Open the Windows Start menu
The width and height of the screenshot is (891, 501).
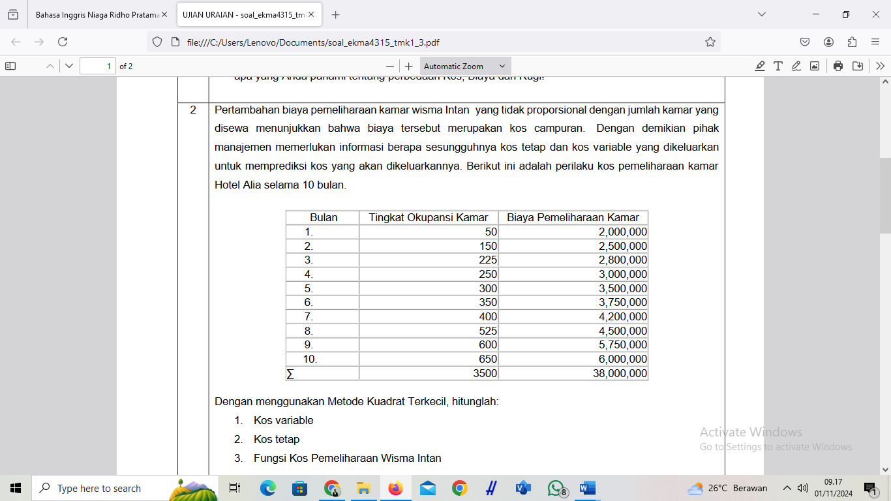(x=16, y=488)
